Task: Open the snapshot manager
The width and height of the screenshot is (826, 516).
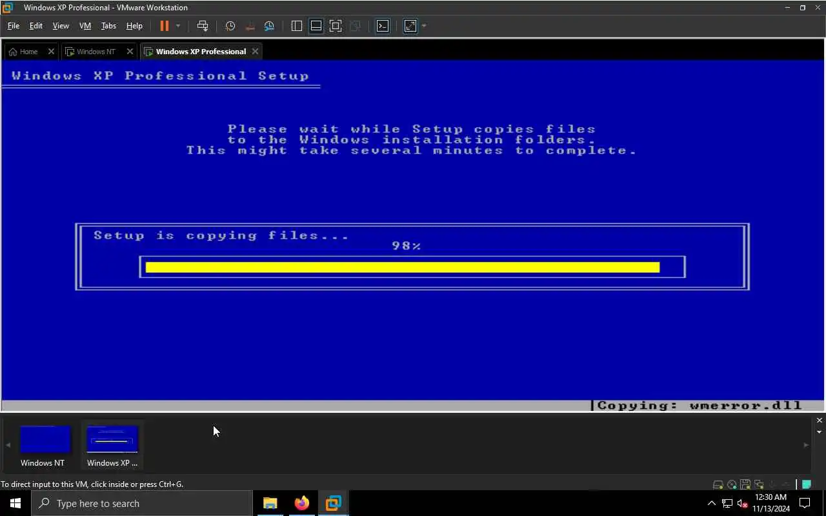Action: coord(269,26)
